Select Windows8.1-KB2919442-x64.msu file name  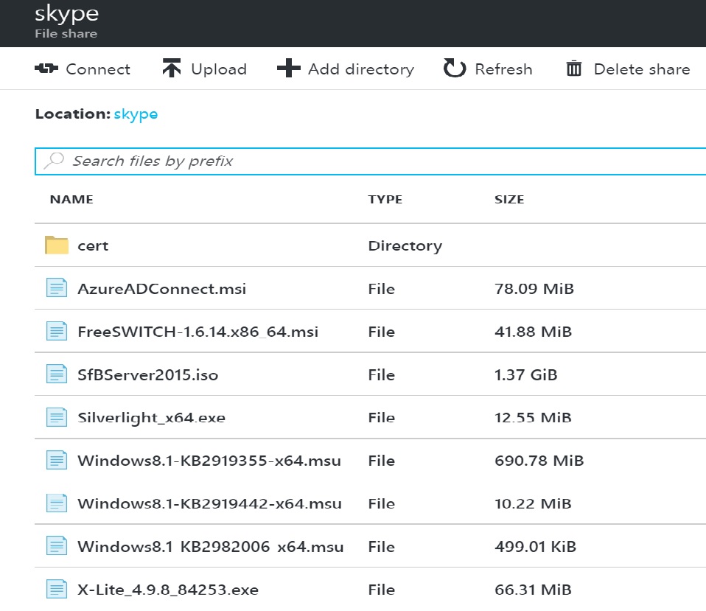(x=210, y=503)
